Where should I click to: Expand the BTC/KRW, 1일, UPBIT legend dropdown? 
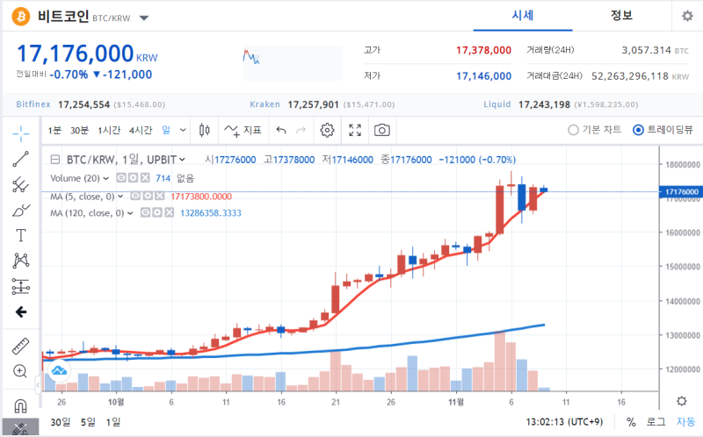[182, 160]
